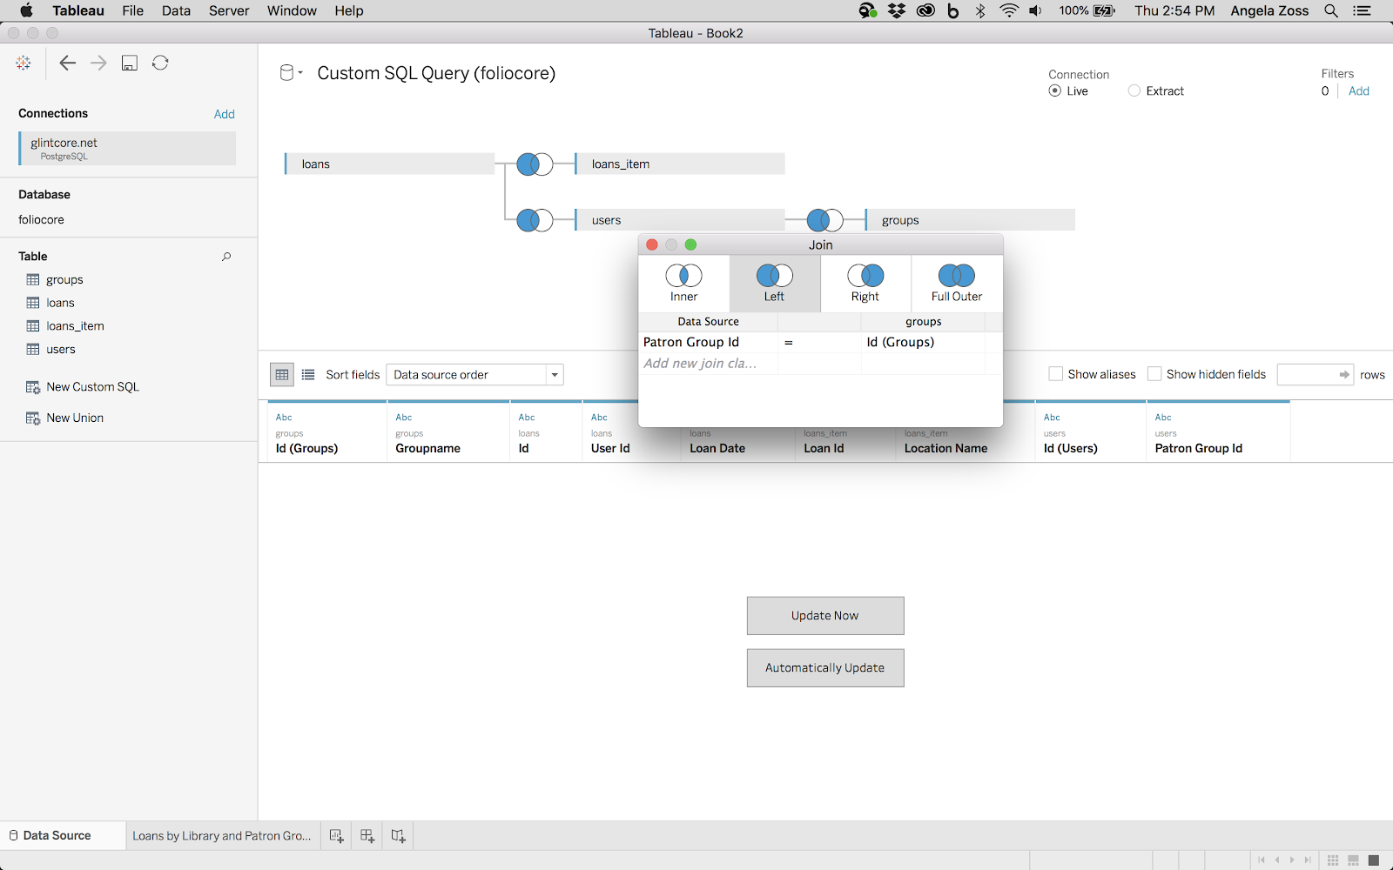Save the workbook with the disk icon

point(130,63)
